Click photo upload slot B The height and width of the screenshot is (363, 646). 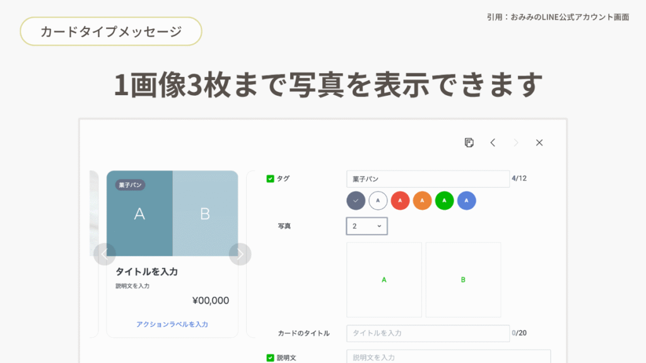pos(463,279)
